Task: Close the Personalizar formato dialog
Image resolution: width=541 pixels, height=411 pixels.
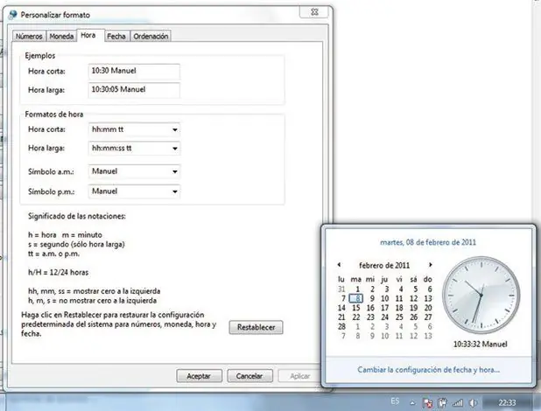Action: coord(314,12)
